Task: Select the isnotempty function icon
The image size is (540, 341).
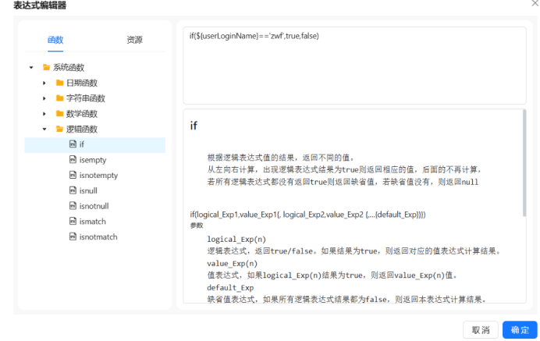Action: [x=73, y=176]
